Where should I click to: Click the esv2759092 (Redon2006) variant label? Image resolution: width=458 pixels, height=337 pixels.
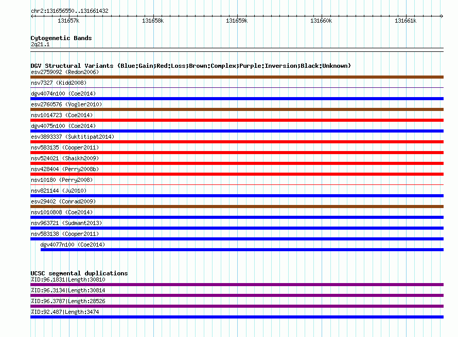point(65,72)
